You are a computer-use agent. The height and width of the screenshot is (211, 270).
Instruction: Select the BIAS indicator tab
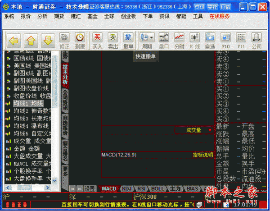(x=192, y=188)
